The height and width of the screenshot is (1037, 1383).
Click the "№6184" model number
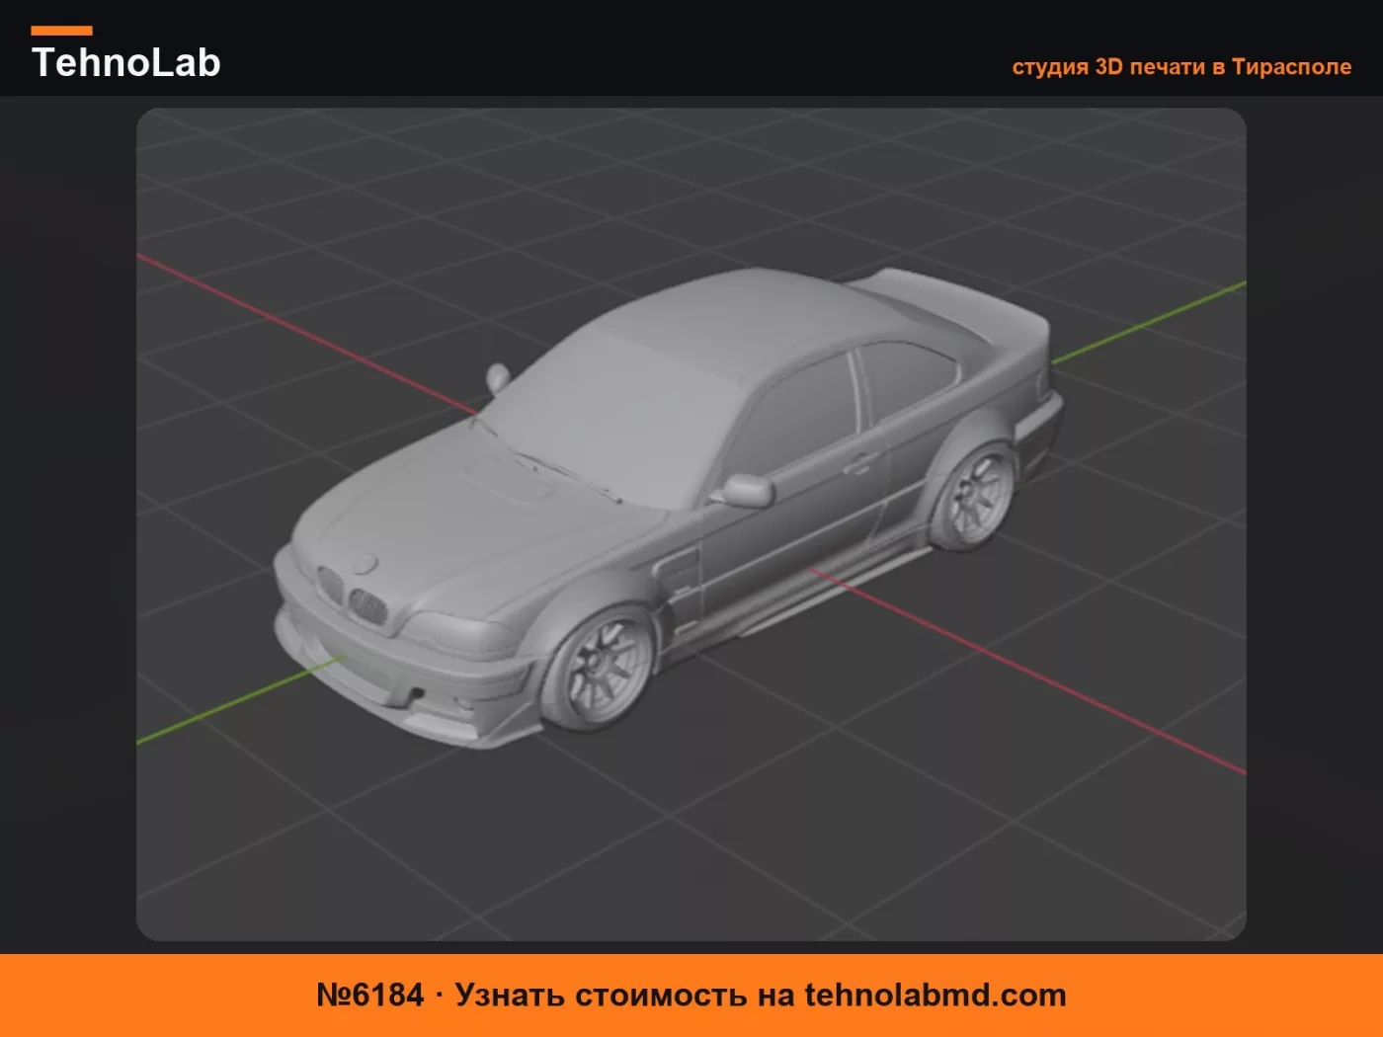click(x=369, y=995)
